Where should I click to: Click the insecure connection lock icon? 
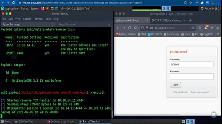point(147,28)
